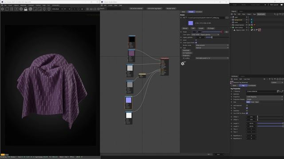Click the Locate button for the image texture
The width and height of the screenshot is (284, 159).
click(201, 28)
